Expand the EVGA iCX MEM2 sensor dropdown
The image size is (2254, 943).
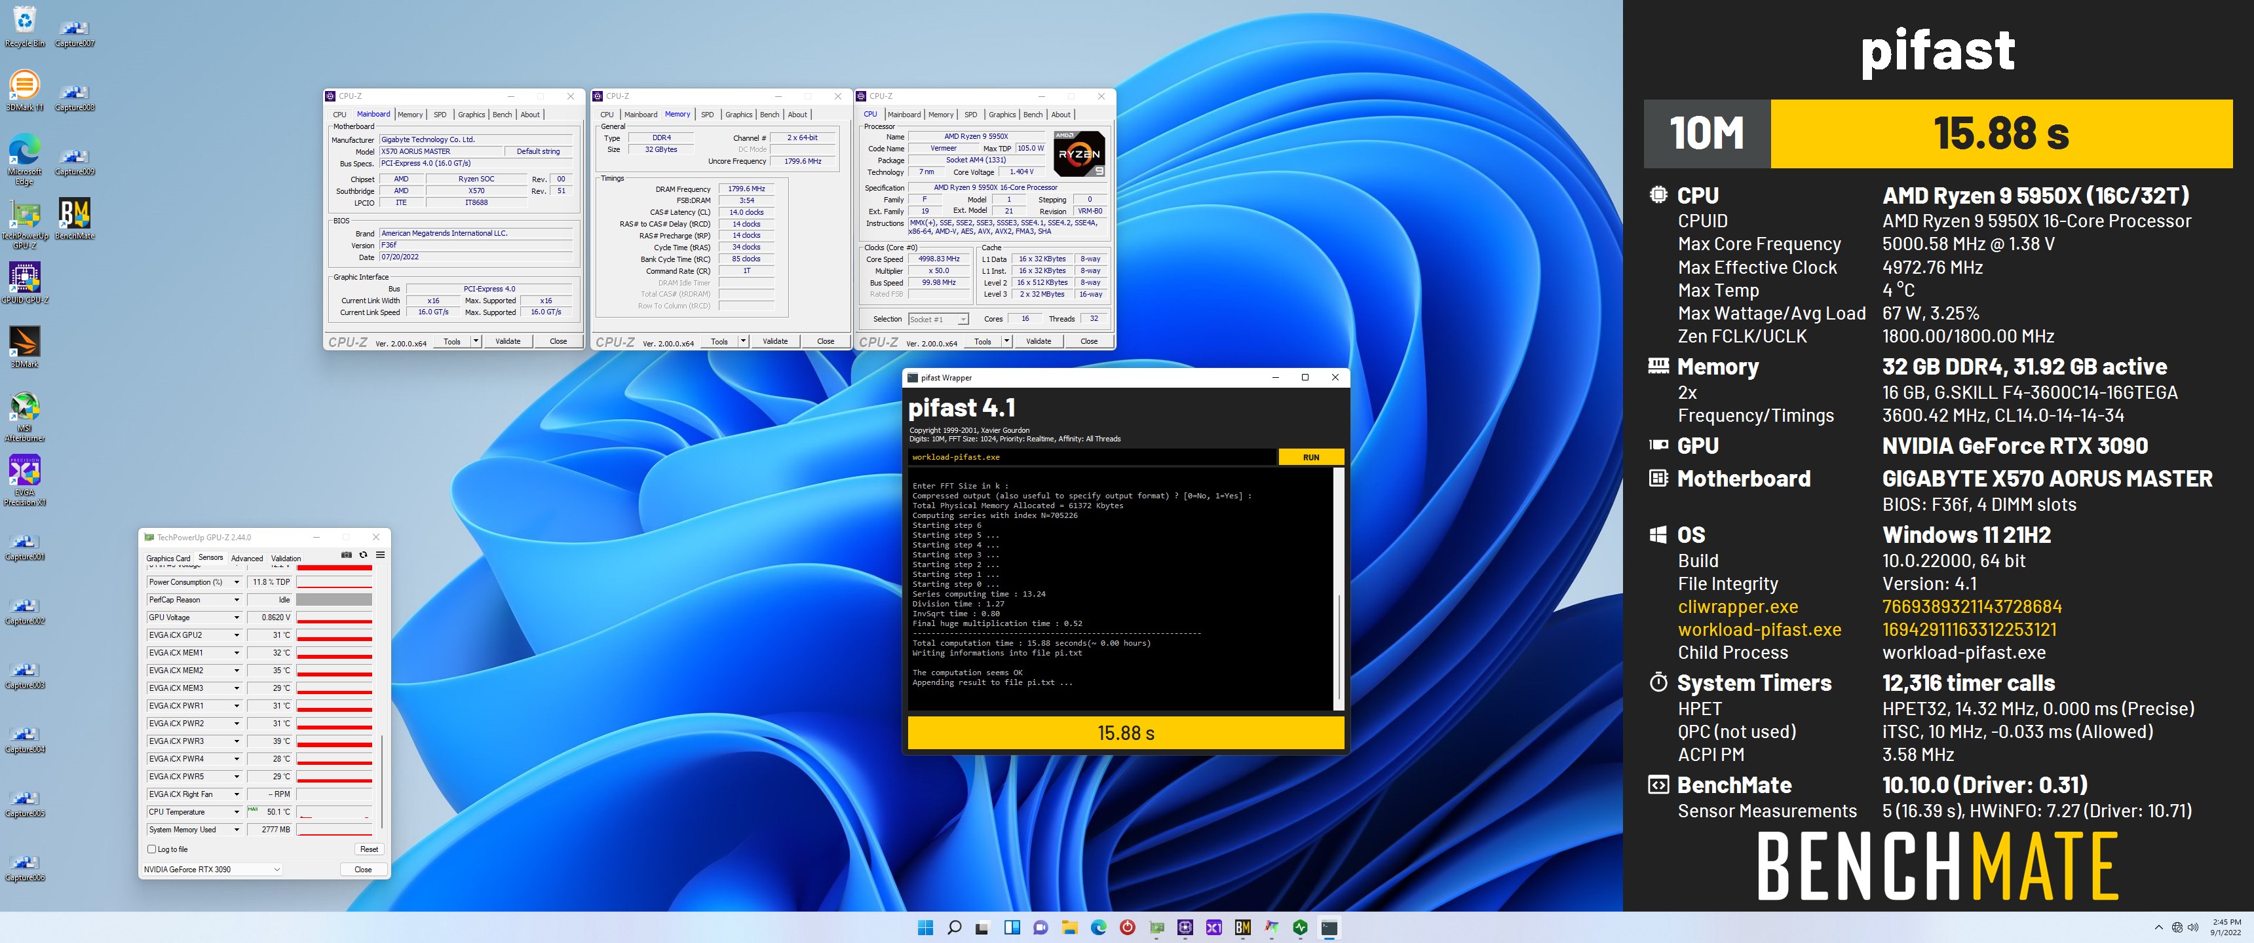pyautogui.click(x=237, y=670)
